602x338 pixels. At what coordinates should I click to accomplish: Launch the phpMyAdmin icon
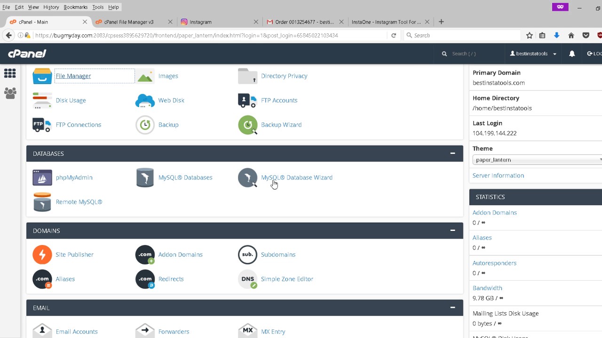tap(42, 177)
